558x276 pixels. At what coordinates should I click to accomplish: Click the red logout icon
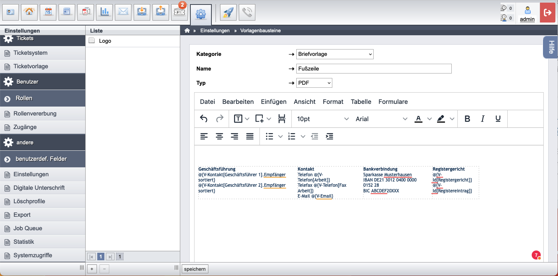pos(547,12)
